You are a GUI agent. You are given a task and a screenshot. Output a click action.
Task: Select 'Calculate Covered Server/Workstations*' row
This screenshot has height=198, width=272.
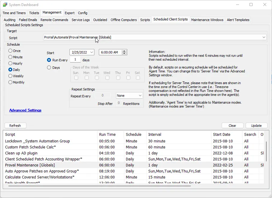[134, 177]
